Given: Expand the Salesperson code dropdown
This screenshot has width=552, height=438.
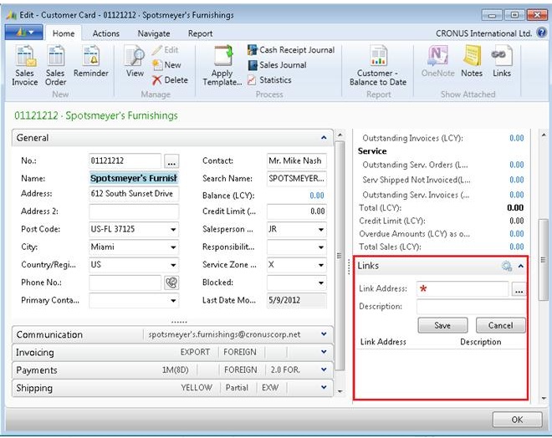Looking at the screenshot, I should tap(321, 230).
